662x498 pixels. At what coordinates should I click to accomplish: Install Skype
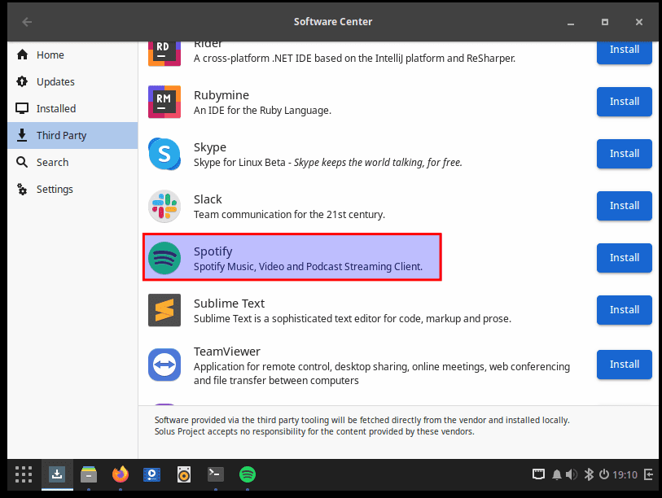coord(624,154)
